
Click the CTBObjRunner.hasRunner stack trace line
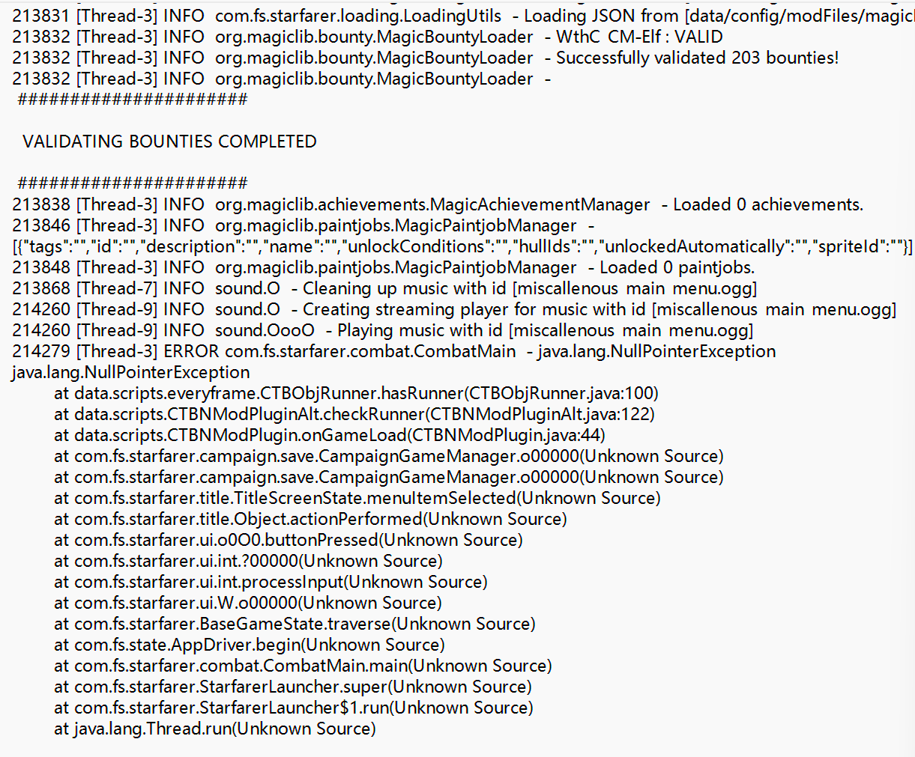pyautogui.click(x=356, y=393)
